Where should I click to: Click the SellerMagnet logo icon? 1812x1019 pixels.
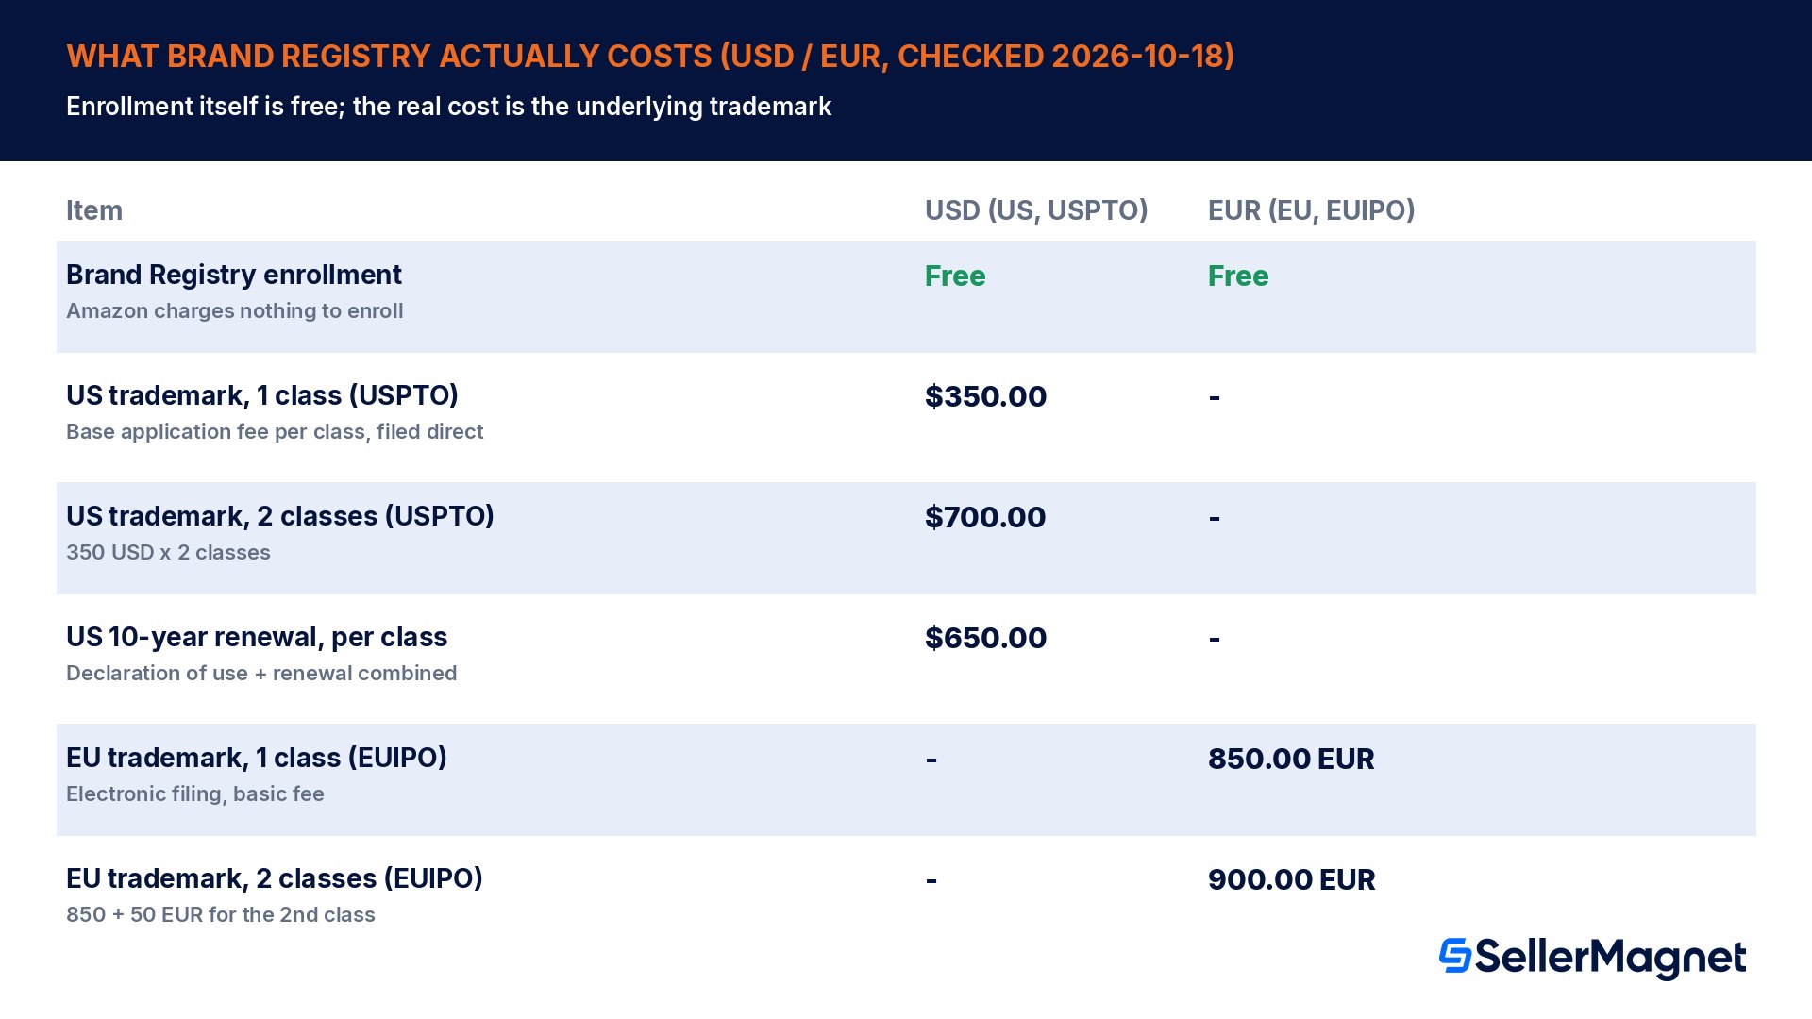point(1454,956)
